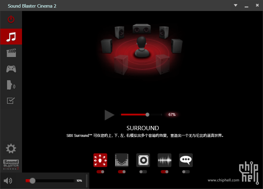The width and height of the screenshot is (263, 189).
Task: Minimize the Sound Blaster Cinema window
Action: [x=246, y=7]
